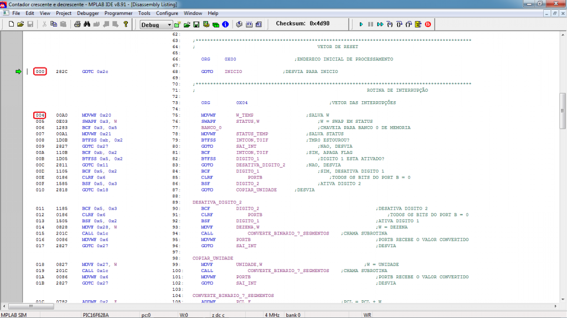
Task: Click the horizontal scrollbar left arrow
Action: click(4, 306)
